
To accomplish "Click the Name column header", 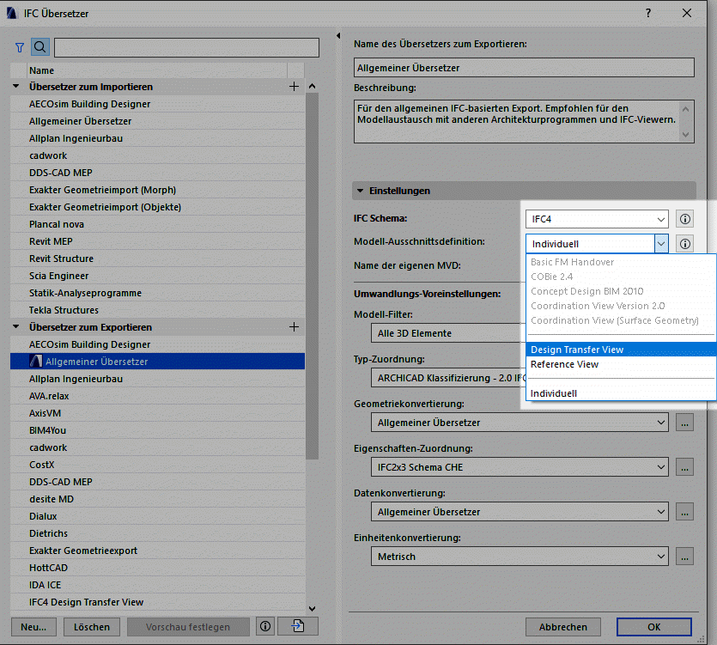I will pos(157,70).
